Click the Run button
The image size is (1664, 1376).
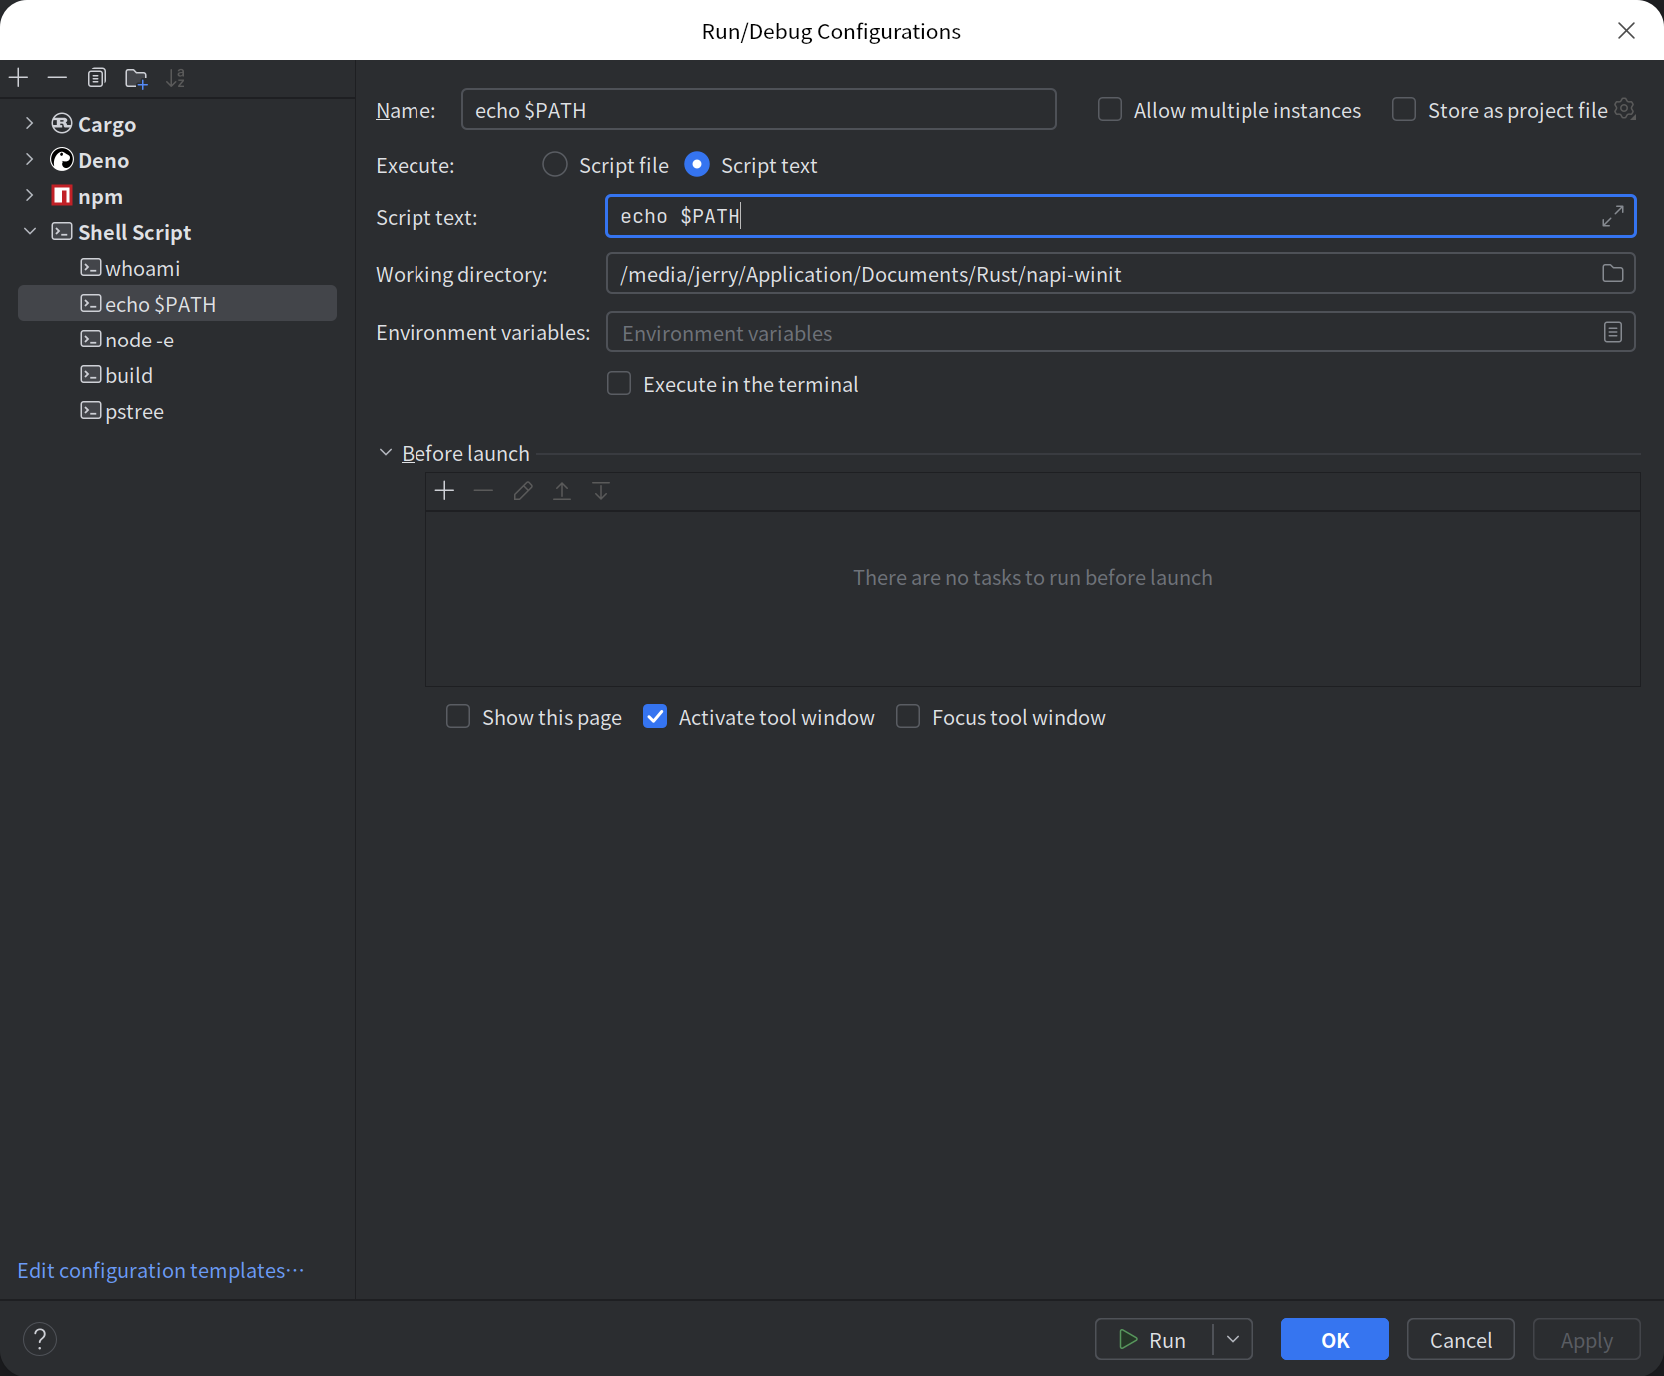(1154, 1339)
